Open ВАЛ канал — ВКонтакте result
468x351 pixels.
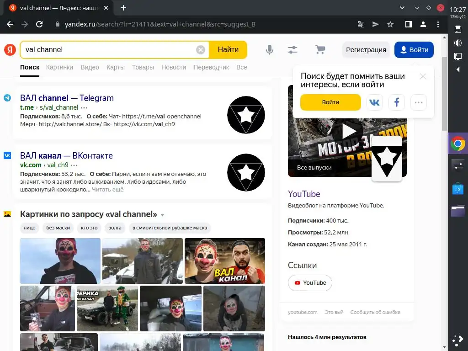click(x=66, y=155)
